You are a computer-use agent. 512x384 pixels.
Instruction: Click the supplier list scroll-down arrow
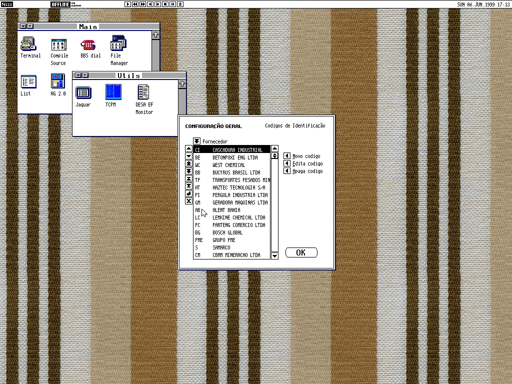coord(274,256)
